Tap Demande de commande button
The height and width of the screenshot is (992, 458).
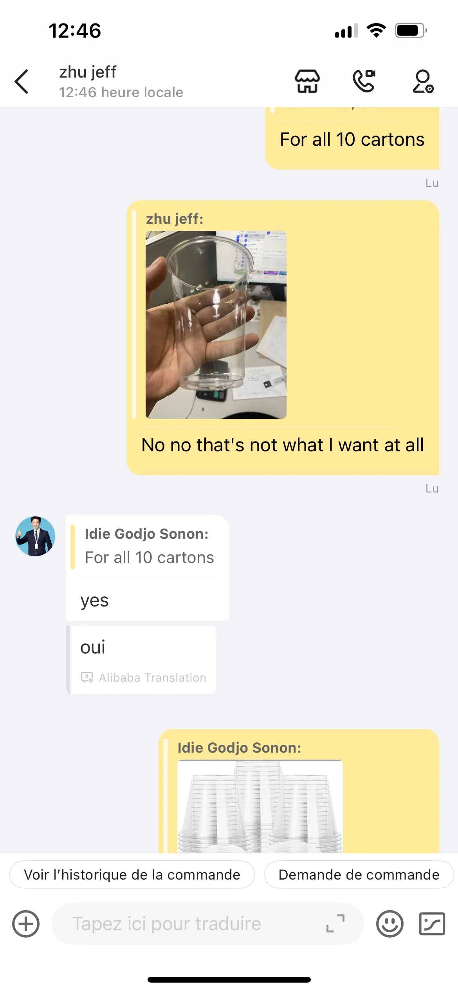click(x=359, y=874)
